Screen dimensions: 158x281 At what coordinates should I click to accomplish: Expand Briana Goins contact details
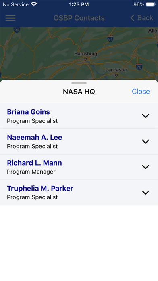146,116
